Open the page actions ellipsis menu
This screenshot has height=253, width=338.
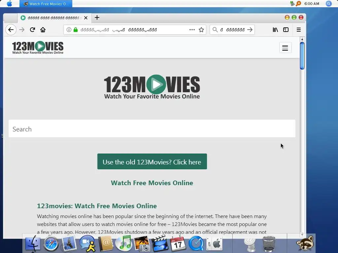coord(192,30)
